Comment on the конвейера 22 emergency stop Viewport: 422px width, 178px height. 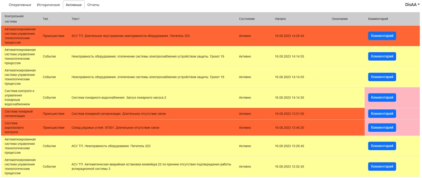coord(382,167)
